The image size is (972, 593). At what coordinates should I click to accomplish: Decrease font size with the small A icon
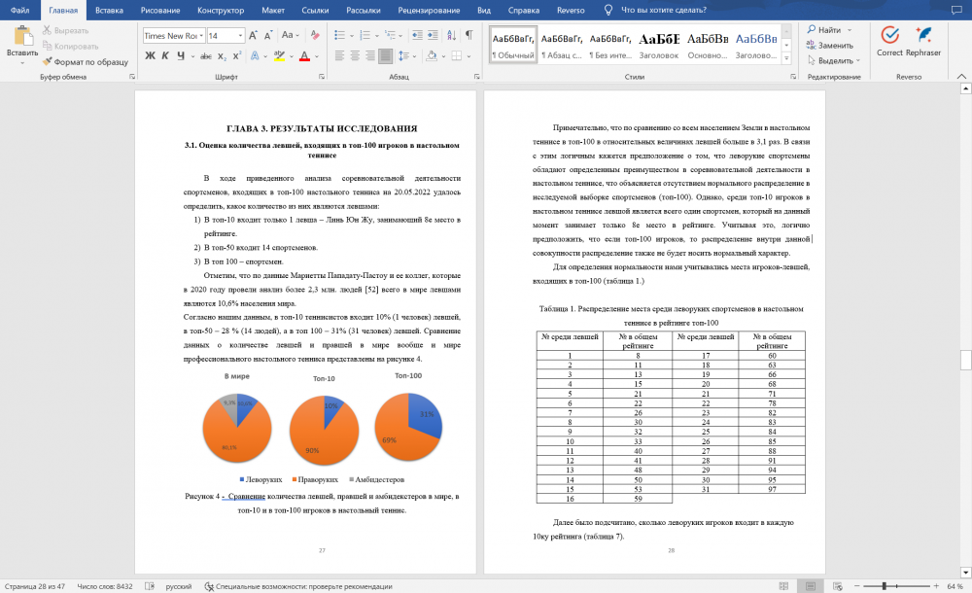pyautogui.click(x=268, y=36)
